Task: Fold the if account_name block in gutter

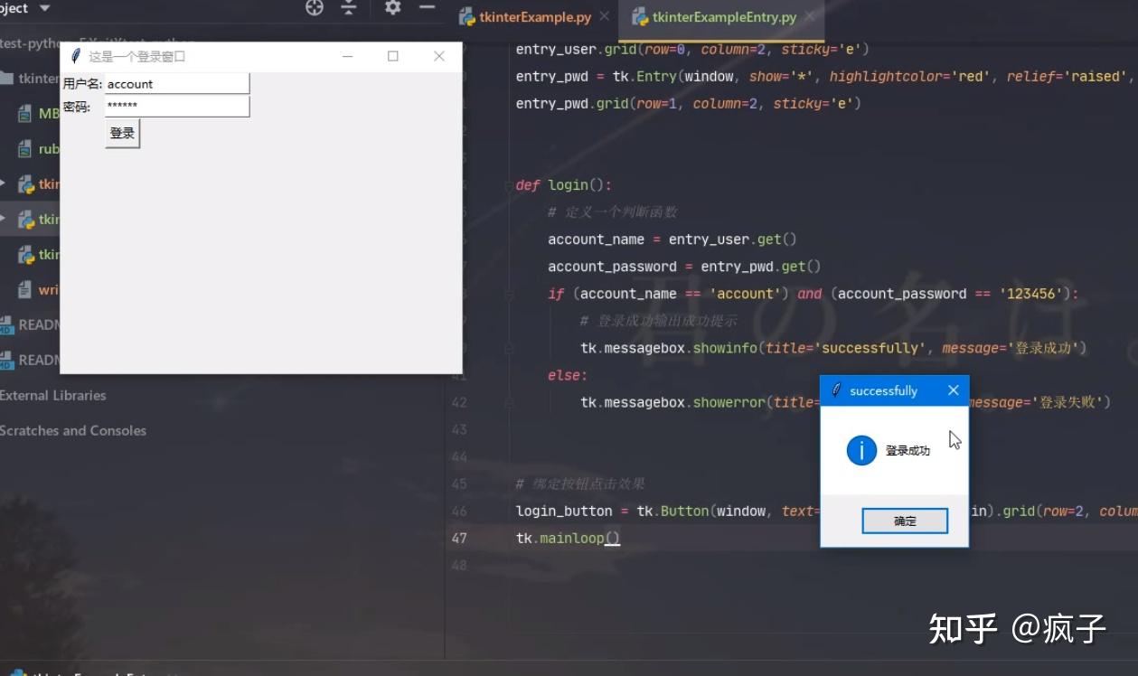Action: pos(508,294)
